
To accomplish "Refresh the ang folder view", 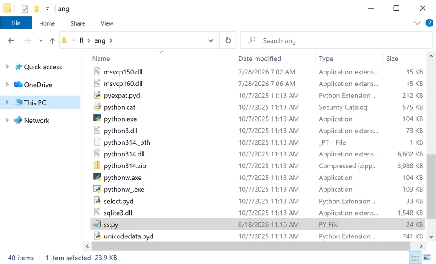I will tap(228, 40).
